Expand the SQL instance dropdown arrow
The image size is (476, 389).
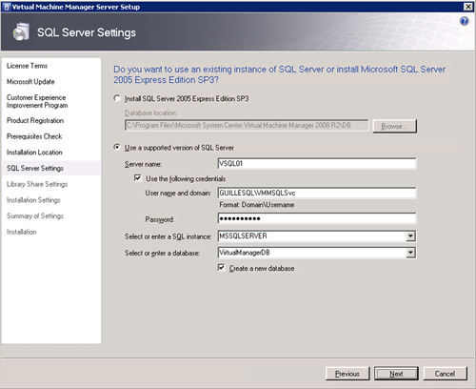tap(410, 236)
